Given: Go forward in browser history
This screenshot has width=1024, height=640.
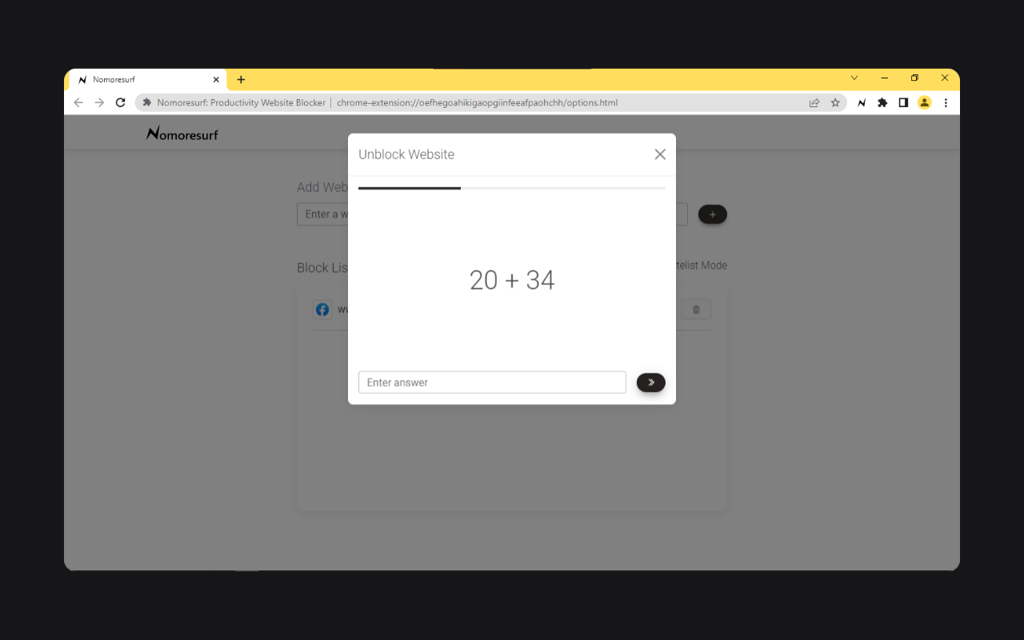Looking at the screenshot, I should click(99, 102).
